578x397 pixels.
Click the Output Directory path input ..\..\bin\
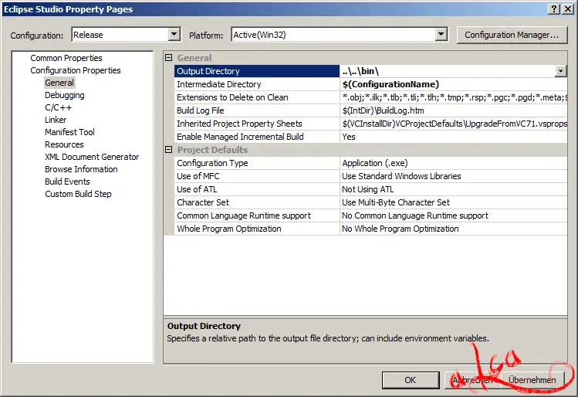447,71
